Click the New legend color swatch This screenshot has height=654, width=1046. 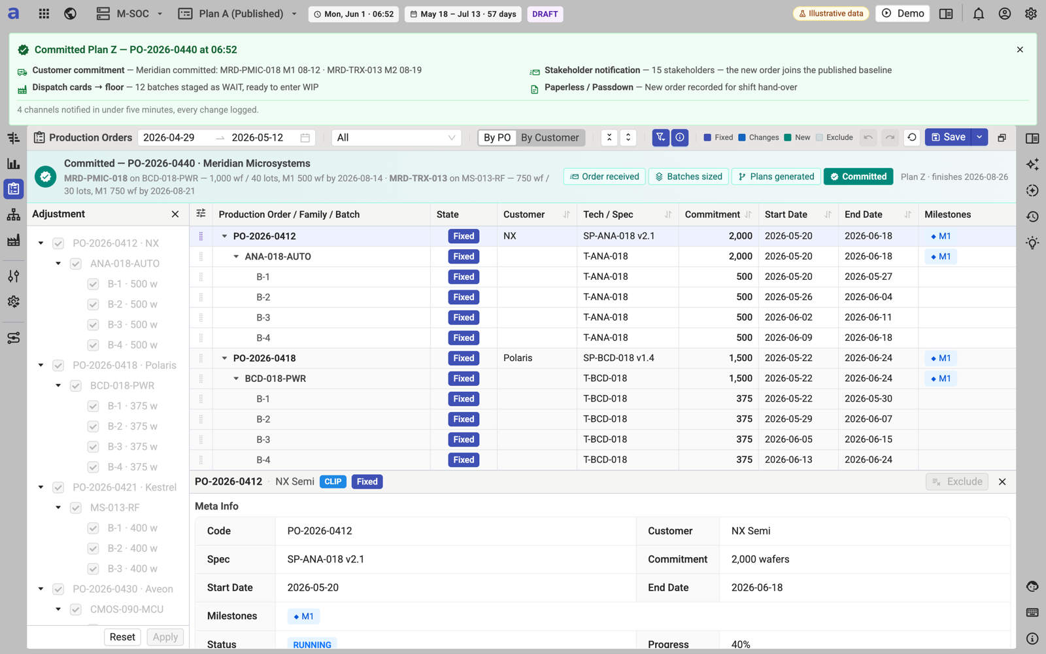point(788,137)
